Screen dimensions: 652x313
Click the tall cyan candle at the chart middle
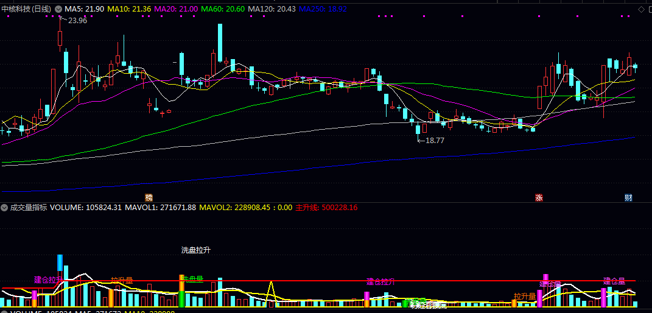[220, 43]
